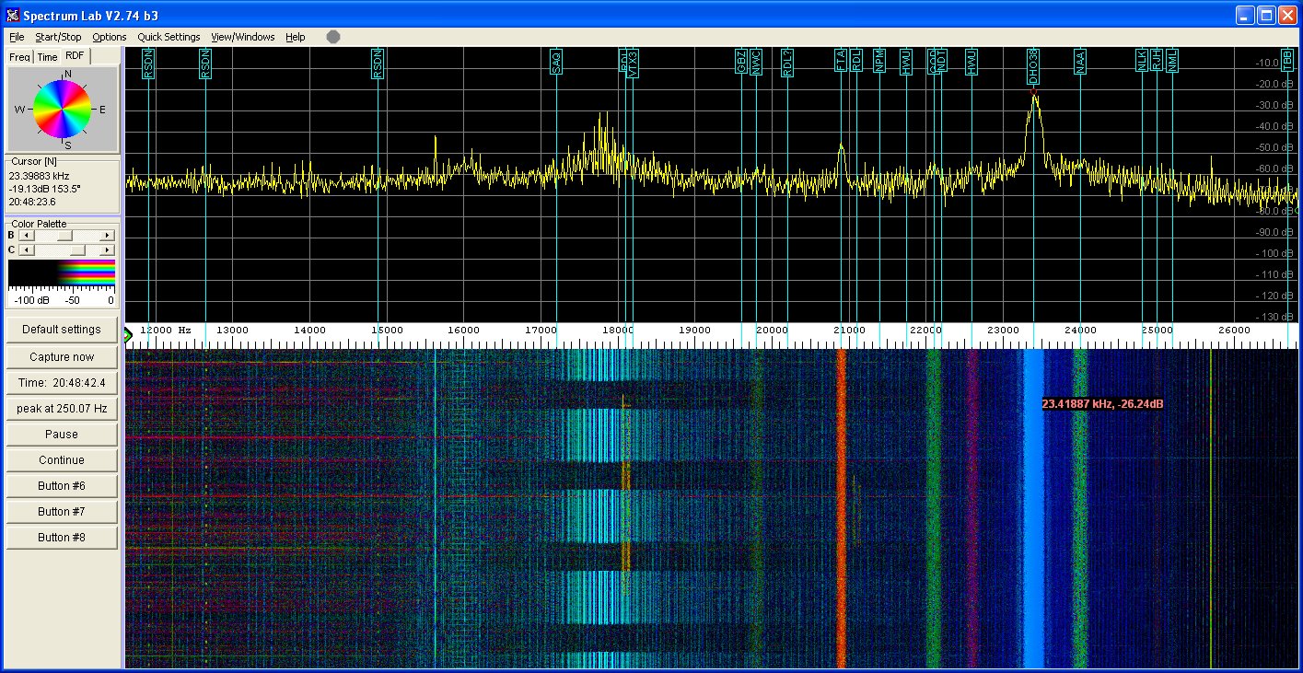Click the brightness B slider thumb
Image resolution: width=1303 pixels, height=673 pixels.
65,236
